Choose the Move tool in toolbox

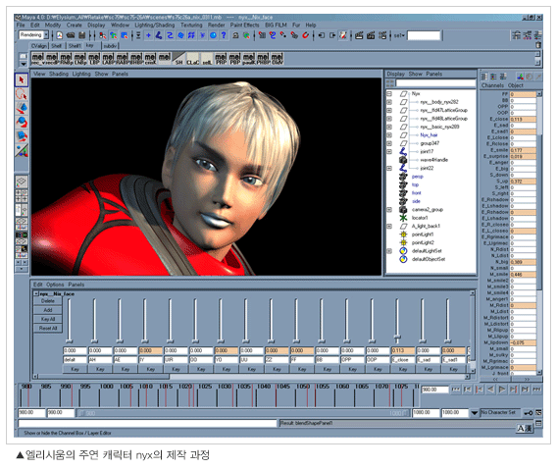coord(22,108)
